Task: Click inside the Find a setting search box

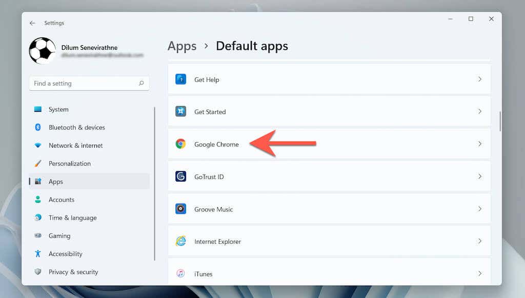Action: 89,83
